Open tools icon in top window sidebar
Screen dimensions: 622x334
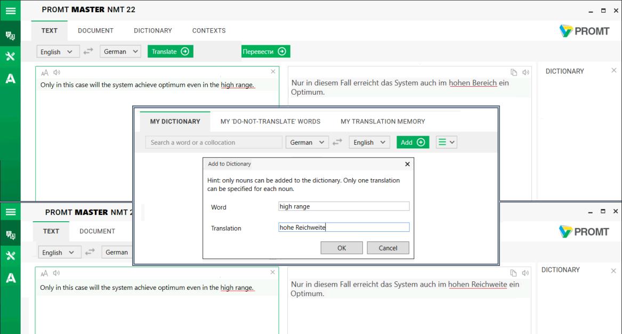(10, 56)
